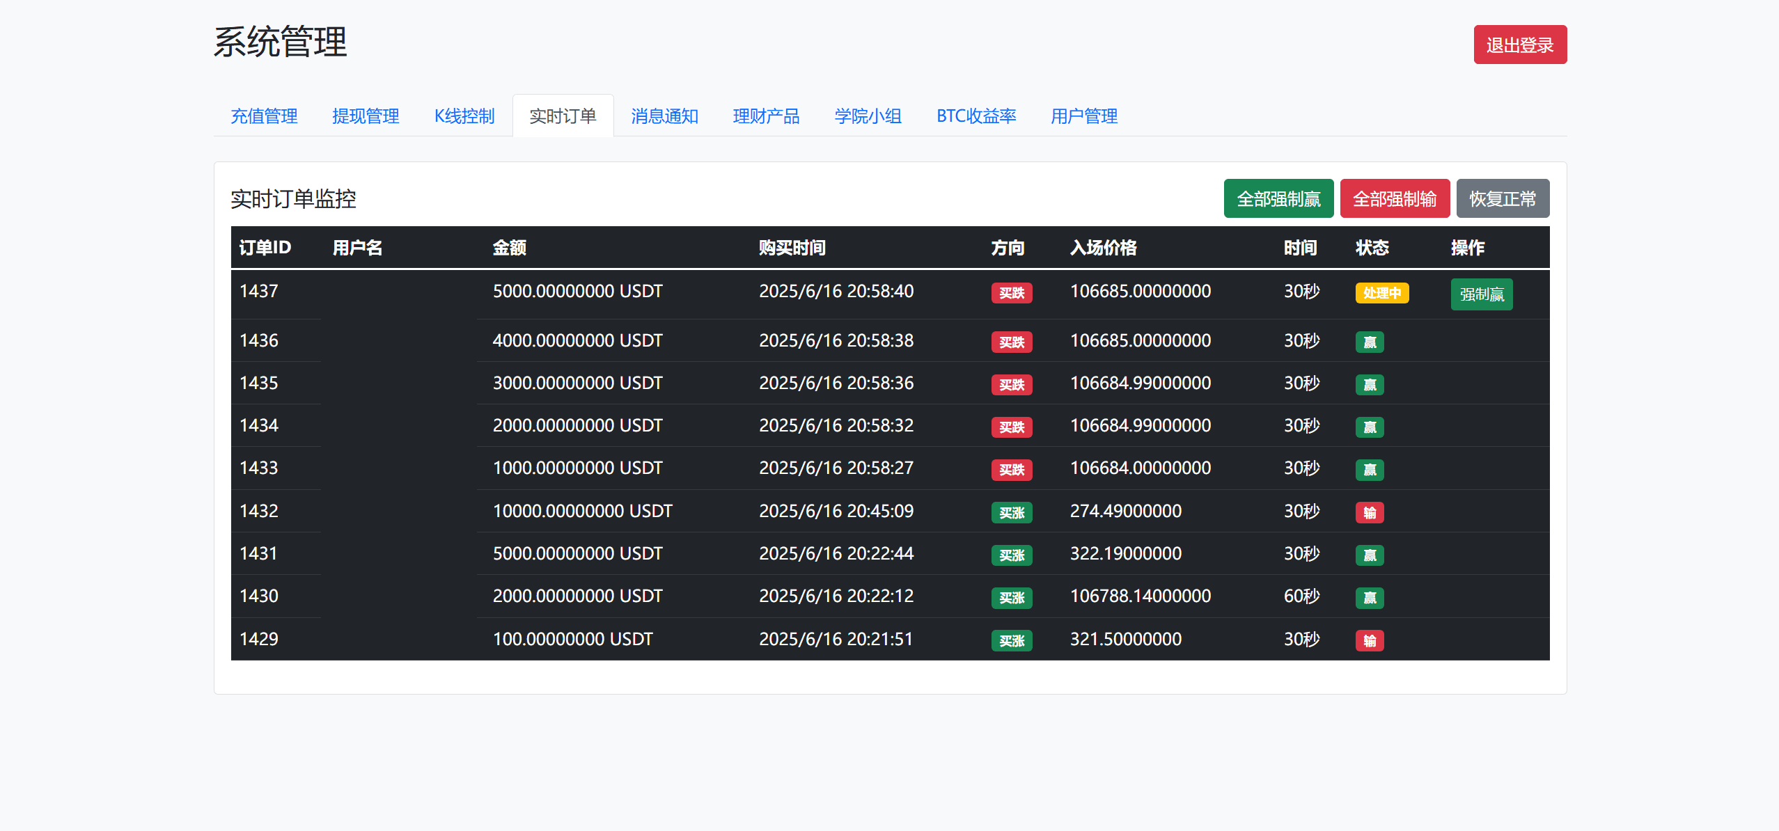Click the gray 恢复正常 button
1779x831 pixels.
(1503, 198)
